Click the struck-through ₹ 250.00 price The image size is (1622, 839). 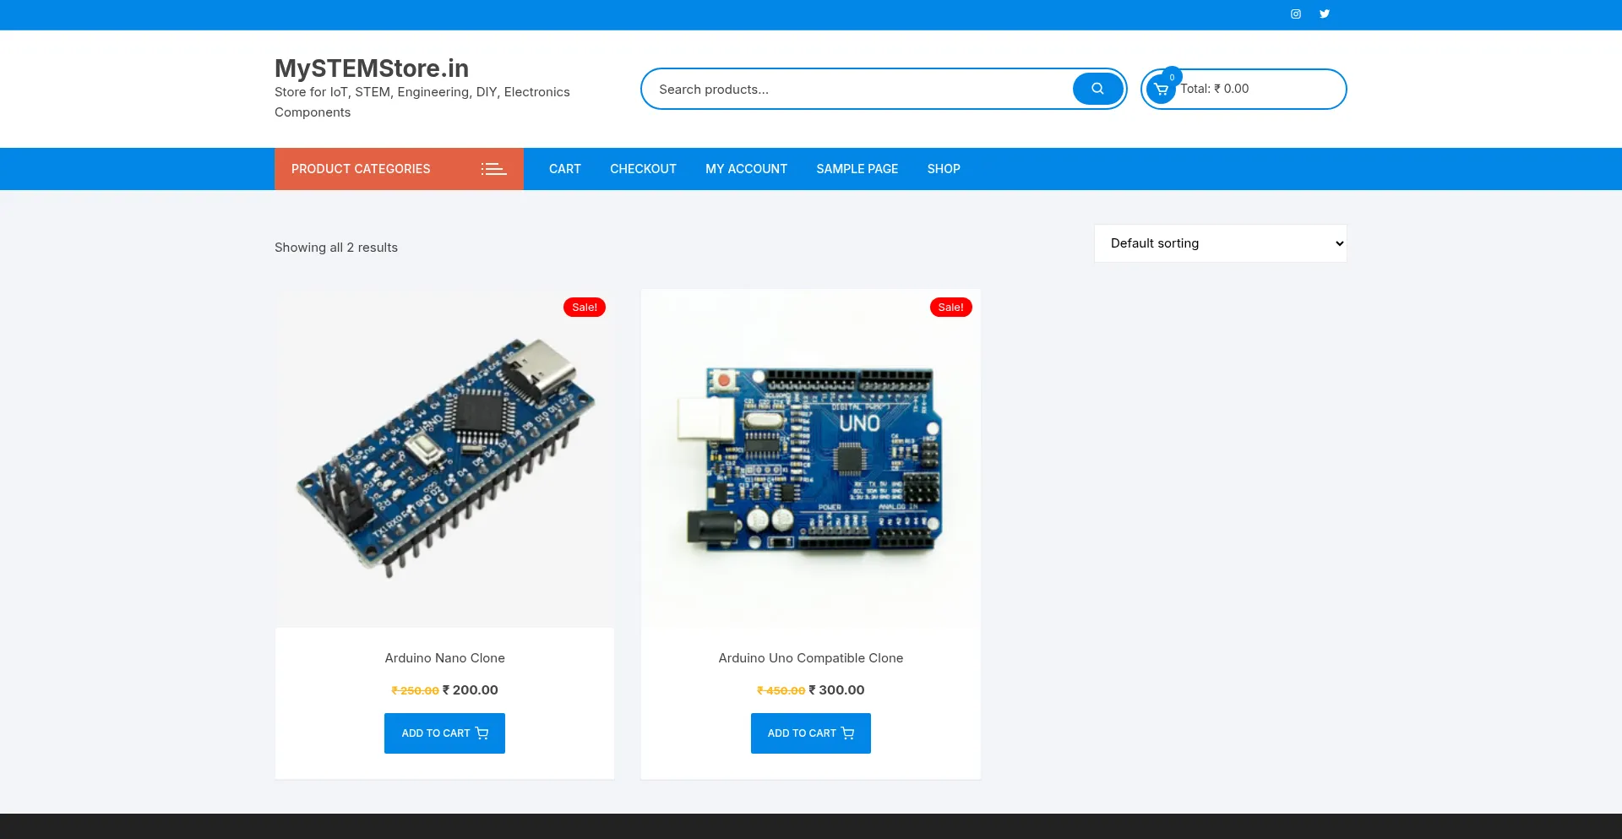[415, 691]
